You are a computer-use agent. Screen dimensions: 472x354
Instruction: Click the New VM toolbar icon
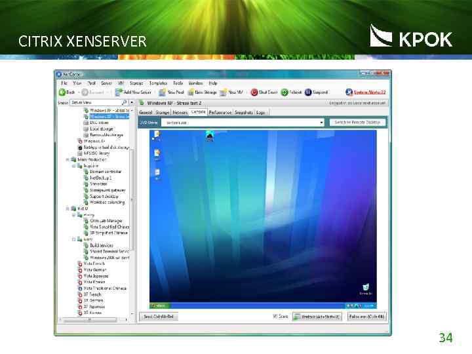tap(223, 92)
